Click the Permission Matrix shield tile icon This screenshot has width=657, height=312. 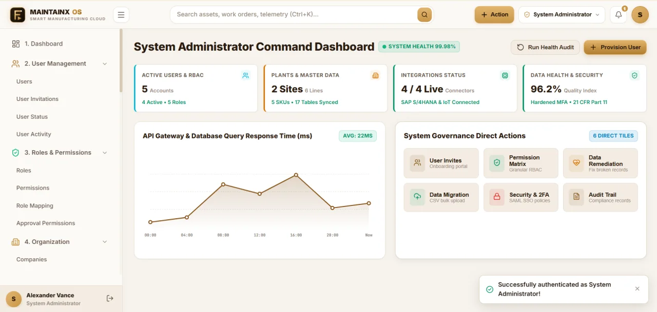point(497,163)
